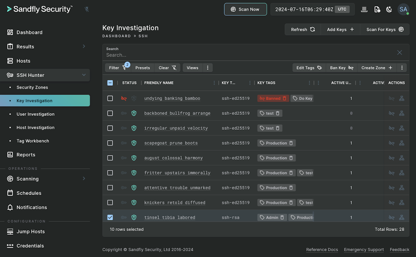Open the three-dot menu next to Views
Viewport: 416px width, 257px height.
click(x=207, y=67)
